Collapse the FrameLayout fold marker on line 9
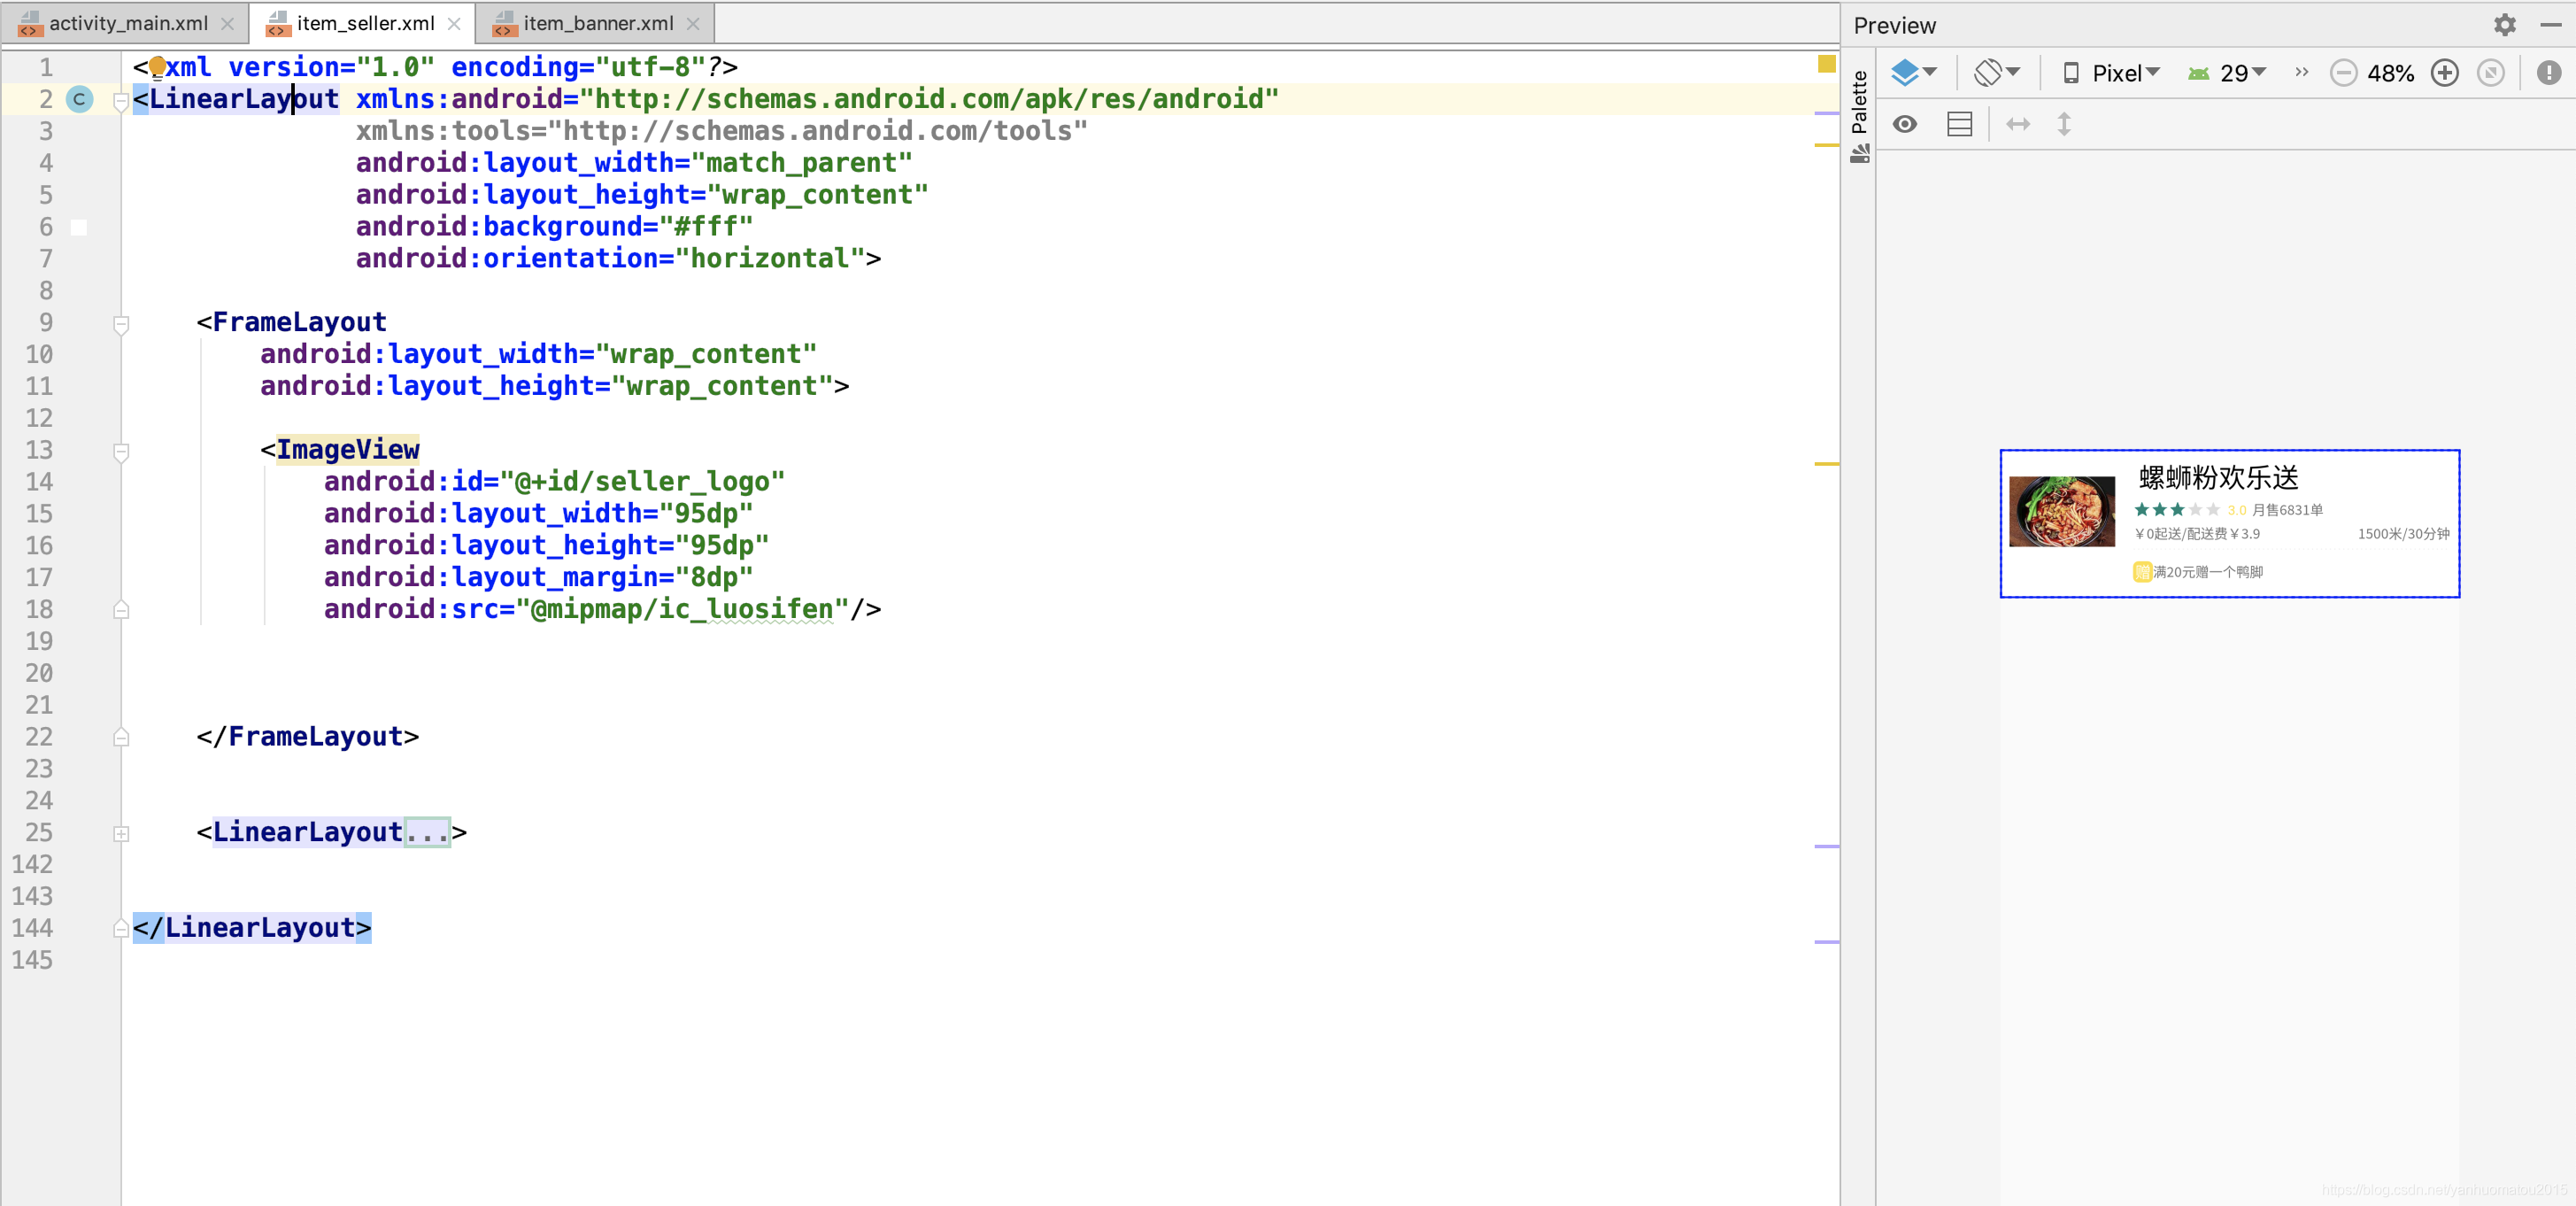 click(x=121, y=324)
